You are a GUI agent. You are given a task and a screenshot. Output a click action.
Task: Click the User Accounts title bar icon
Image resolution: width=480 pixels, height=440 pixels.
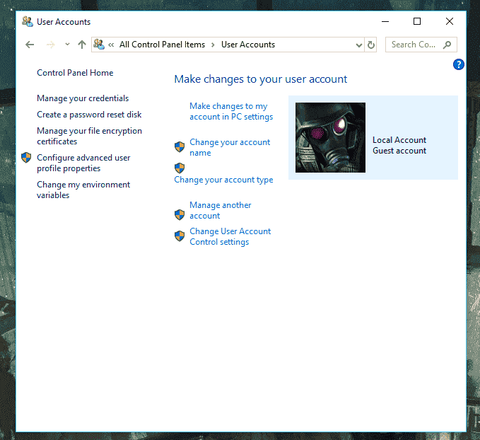click(x=28, y=21)
